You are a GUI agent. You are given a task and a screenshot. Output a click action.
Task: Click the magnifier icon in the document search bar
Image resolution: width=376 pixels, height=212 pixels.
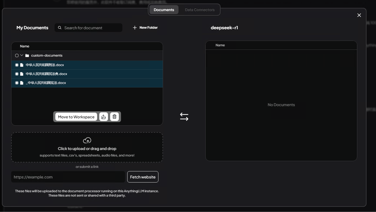coord(60,28)
